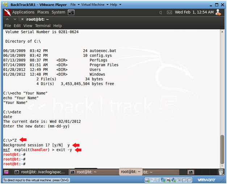Click the terminal window close x button
The image size is (227, 184).
point(22,19)
